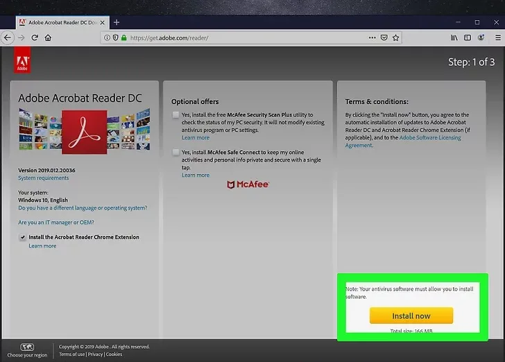This screenshot has height=362, width=505.
Task: Click the Install now button
Action: coord(411,316)
